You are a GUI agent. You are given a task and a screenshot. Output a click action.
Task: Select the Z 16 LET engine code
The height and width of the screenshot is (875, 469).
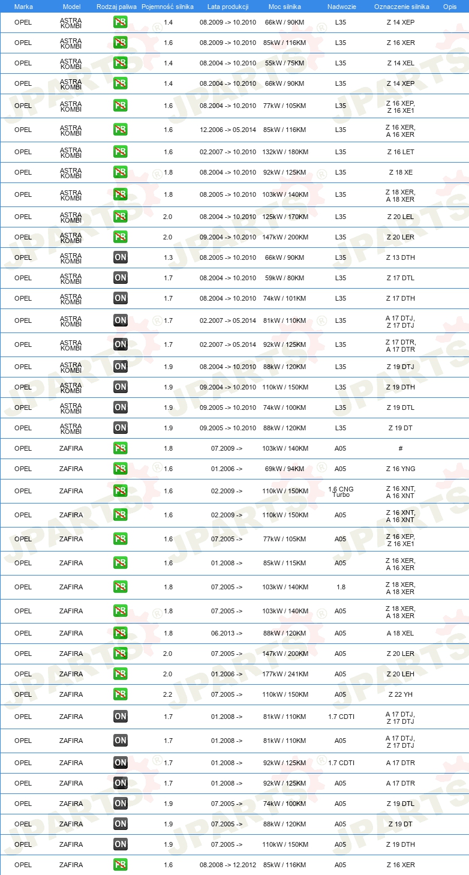point(401,152)
